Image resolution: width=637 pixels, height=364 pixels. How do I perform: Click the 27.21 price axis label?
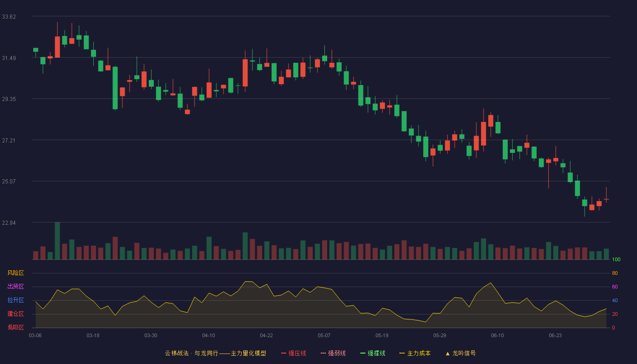point(9,140)
